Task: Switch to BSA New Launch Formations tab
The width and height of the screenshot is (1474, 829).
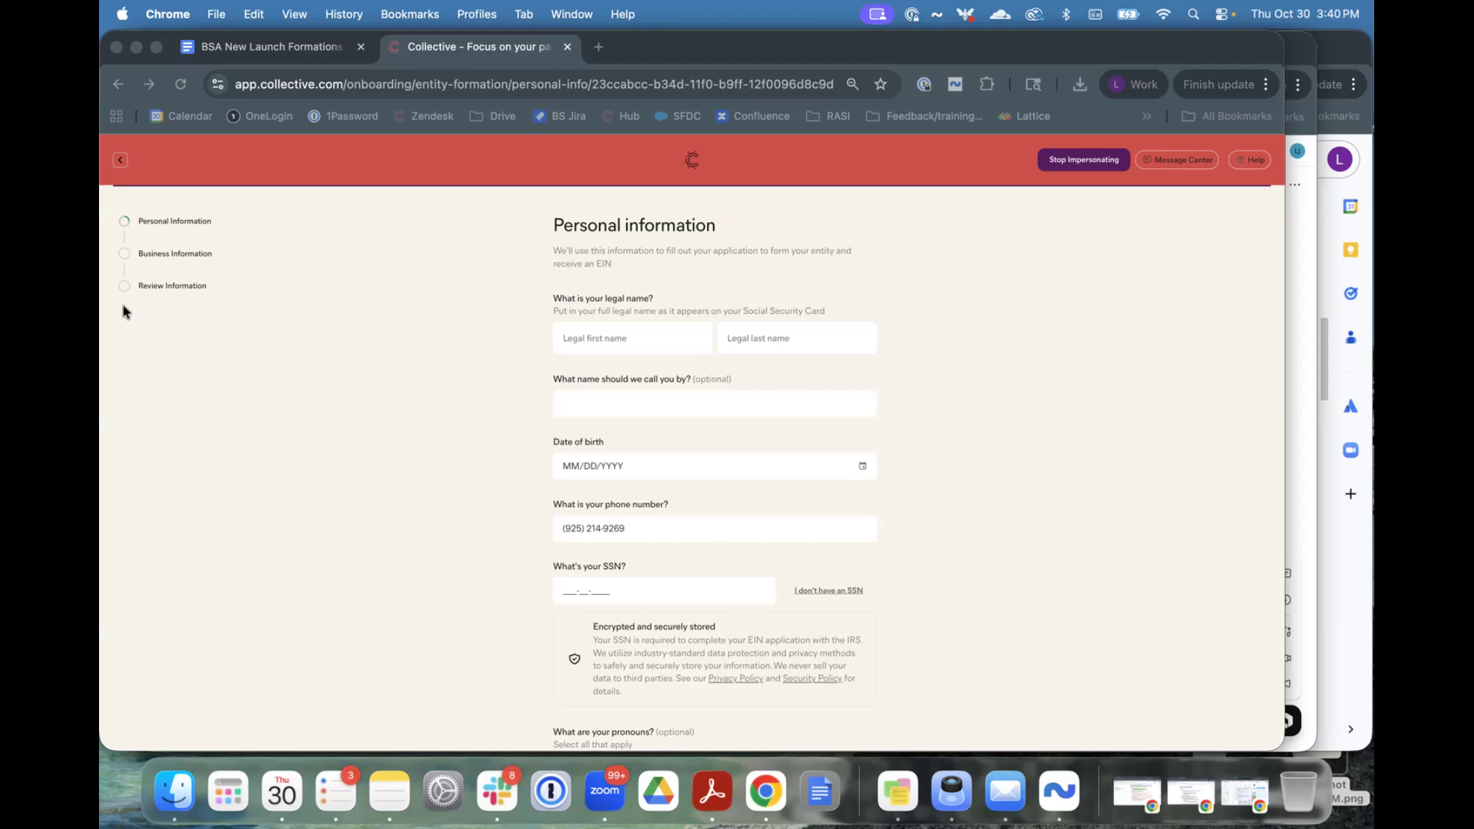Action: click(x=271, y=47)
